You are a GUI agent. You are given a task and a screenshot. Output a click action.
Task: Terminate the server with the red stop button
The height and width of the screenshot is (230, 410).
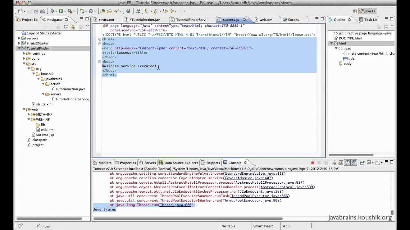(313, 163)
